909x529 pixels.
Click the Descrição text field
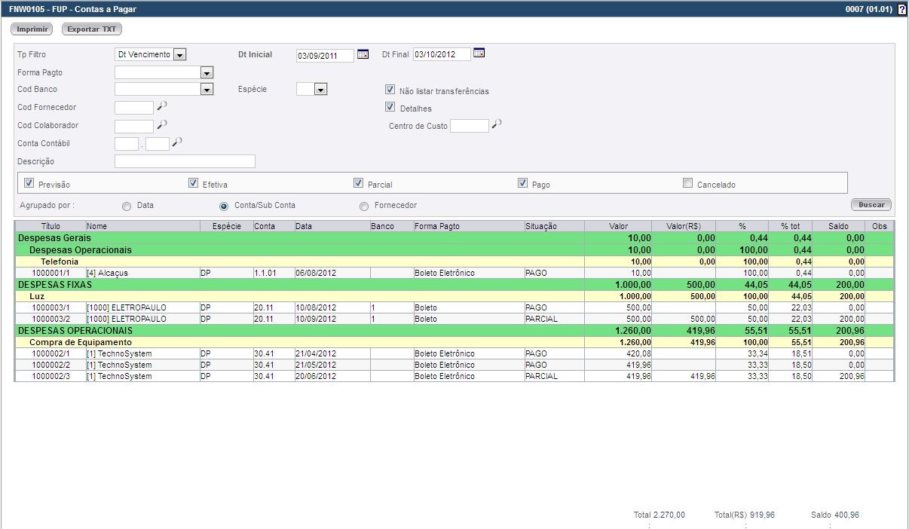point(185,161)
